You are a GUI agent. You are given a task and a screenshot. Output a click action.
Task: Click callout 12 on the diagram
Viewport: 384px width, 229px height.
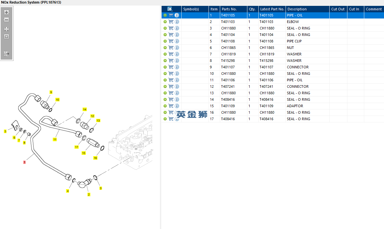tap(92, 116)
